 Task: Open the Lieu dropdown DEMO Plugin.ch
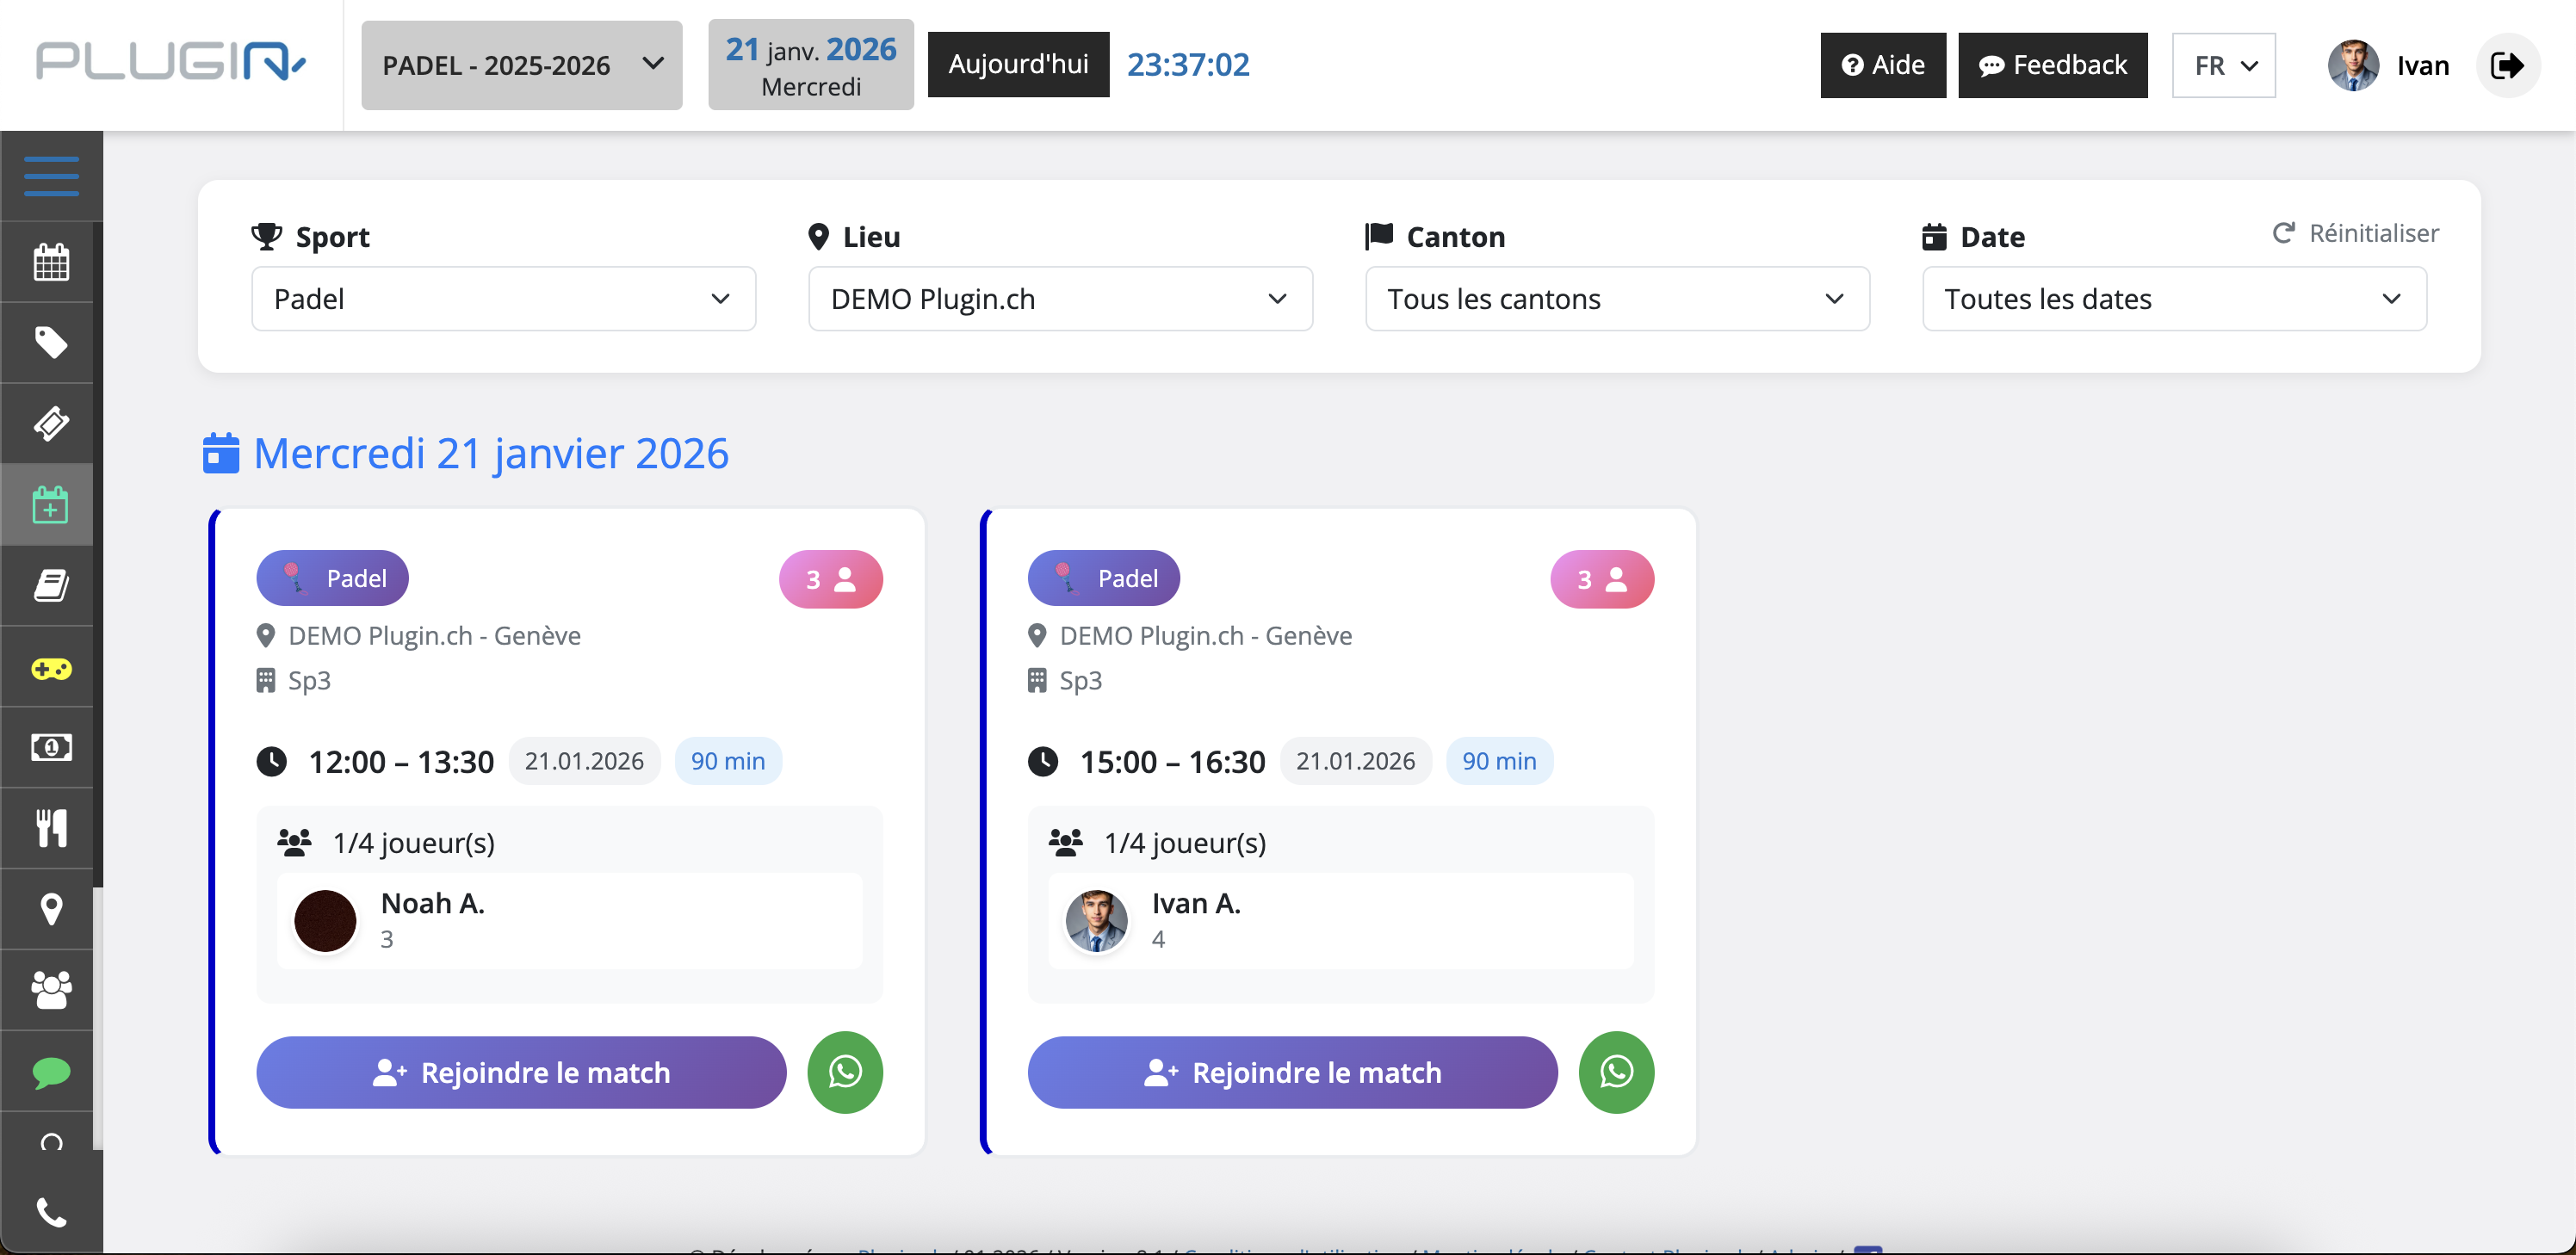click(x=1059, y=299)
